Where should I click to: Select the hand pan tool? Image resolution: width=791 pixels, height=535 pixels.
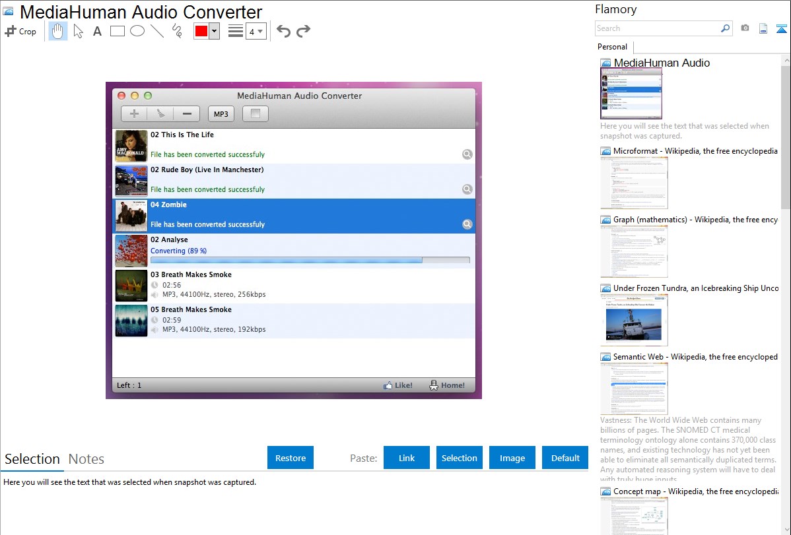[58, 31]
